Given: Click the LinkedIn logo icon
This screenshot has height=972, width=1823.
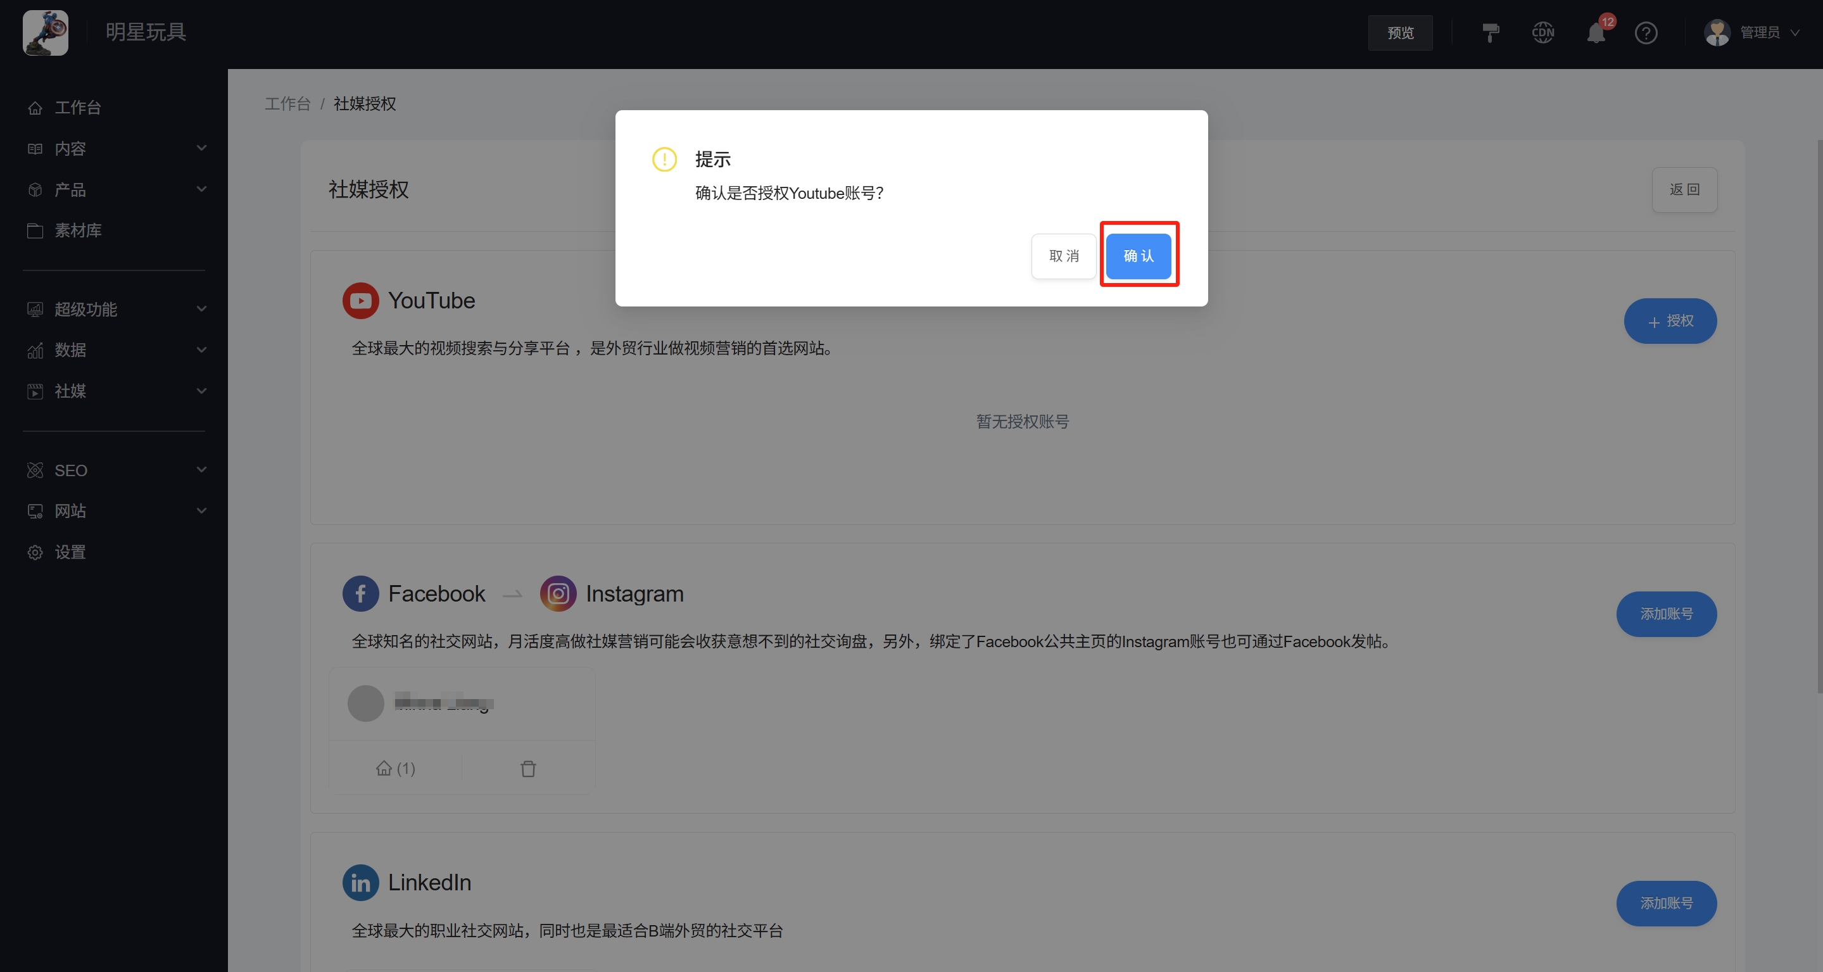Looking at the screenshot, I should pyautogui.click(x=360, y=882).
